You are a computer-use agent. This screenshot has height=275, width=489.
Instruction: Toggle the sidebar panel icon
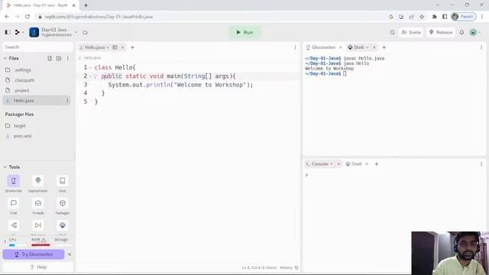(x=8, y=32)
